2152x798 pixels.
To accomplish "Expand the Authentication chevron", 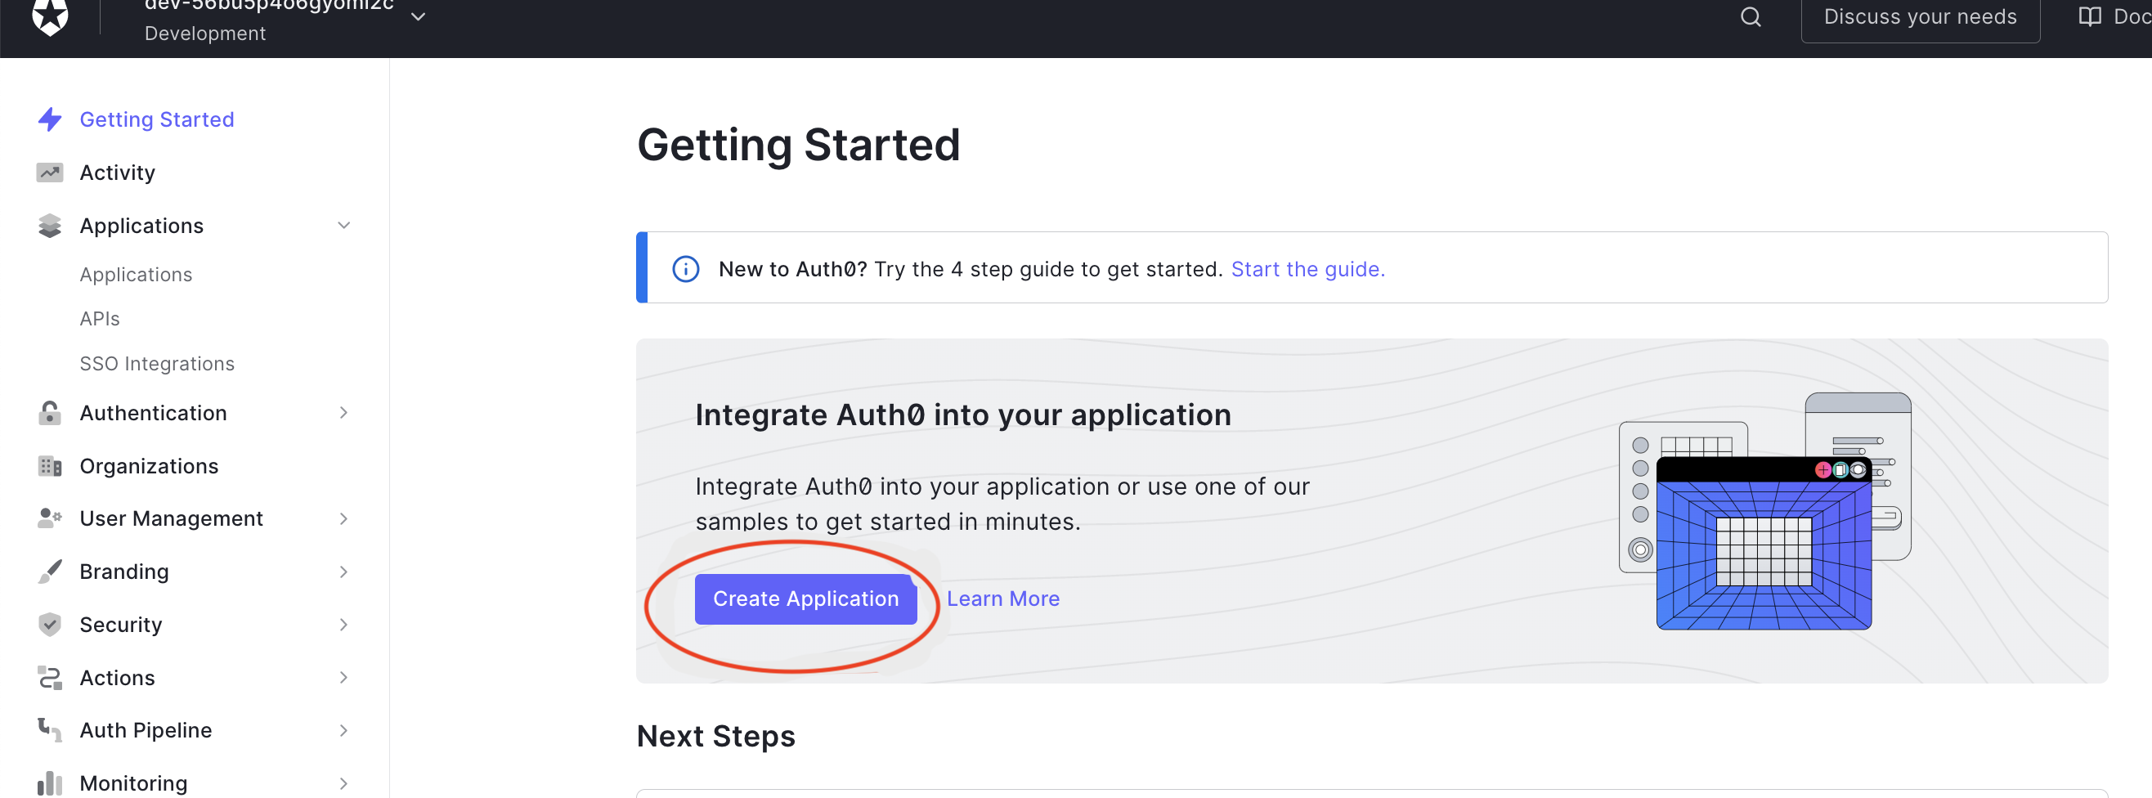I will pyautogui.click(x=343, y=413).
